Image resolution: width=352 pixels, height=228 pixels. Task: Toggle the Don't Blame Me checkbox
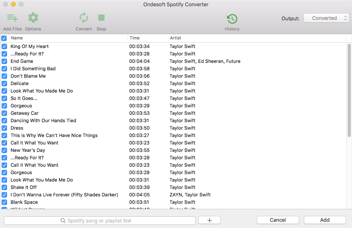click(x=4, y=76)
